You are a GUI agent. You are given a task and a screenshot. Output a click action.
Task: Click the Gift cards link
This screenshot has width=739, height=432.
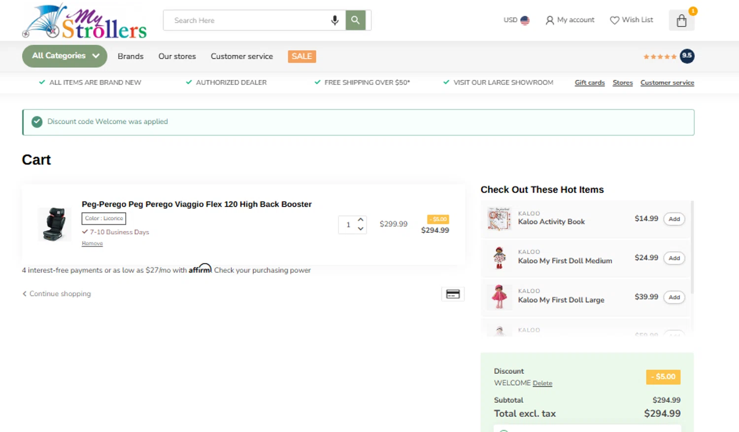590,82
